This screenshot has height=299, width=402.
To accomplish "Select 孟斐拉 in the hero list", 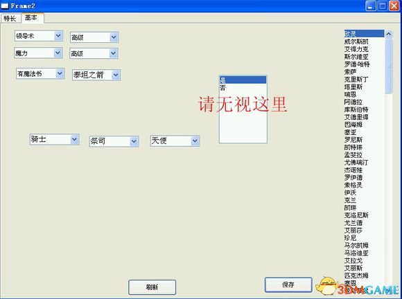I will 364,154.
